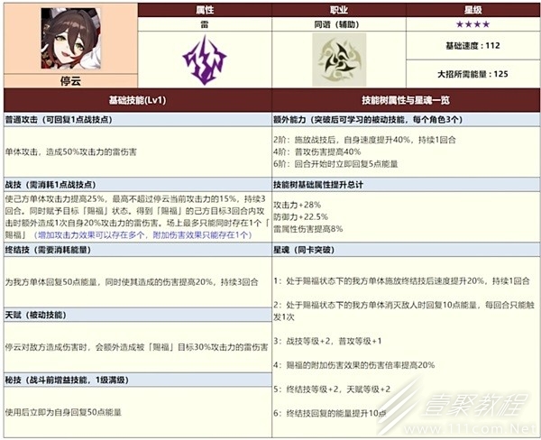Click the 使用后立即为自身回复50点能量 text

click(x=63, y=412)
